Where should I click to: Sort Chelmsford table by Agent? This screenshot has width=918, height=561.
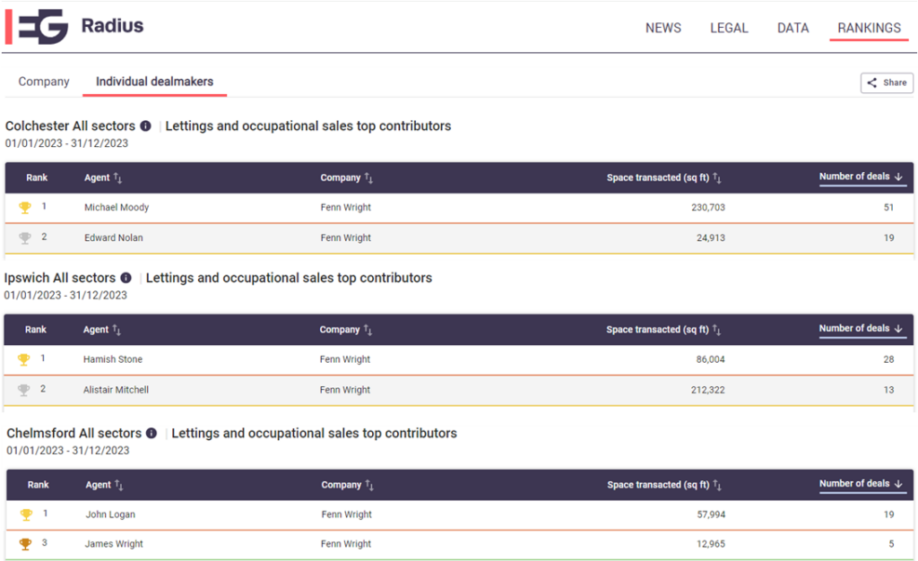(x=104, y=485)
